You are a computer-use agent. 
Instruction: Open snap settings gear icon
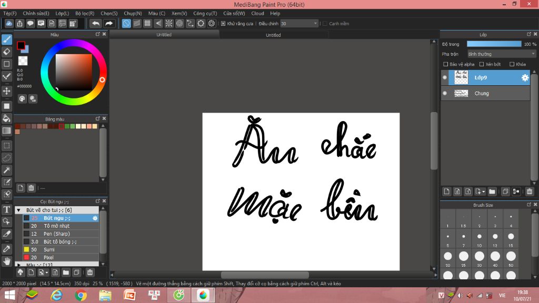point(212,23)
